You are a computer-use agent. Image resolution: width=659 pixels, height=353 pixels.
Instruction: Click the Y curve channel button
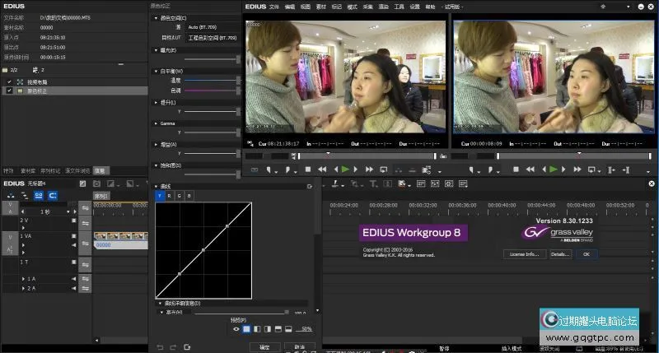click(160, 196)
